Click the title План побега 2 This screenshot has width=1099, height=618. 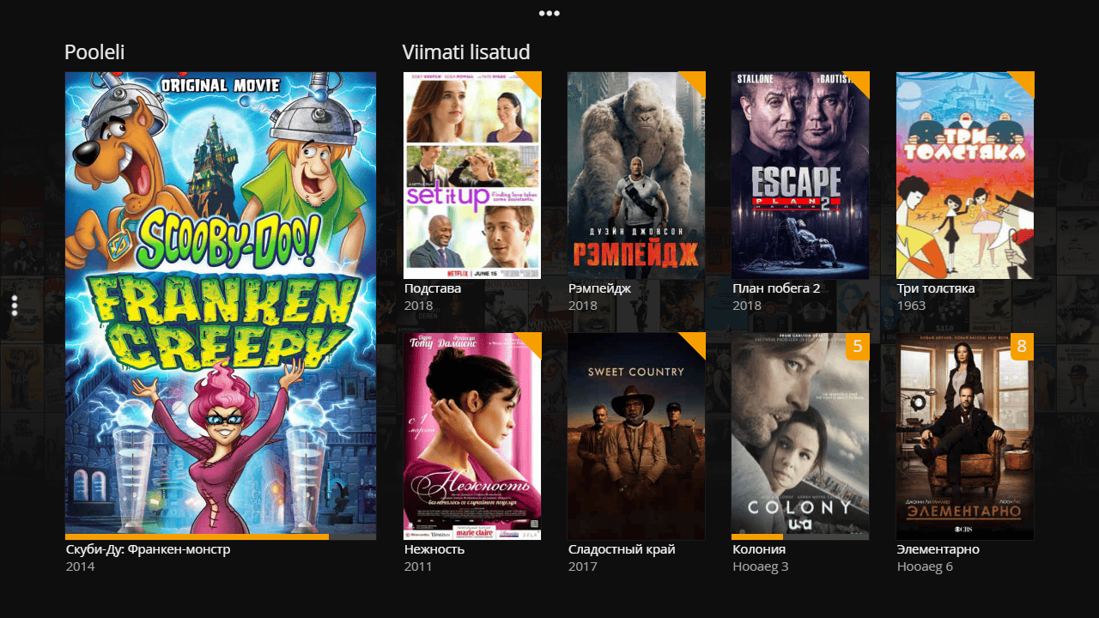click(776, 288)
